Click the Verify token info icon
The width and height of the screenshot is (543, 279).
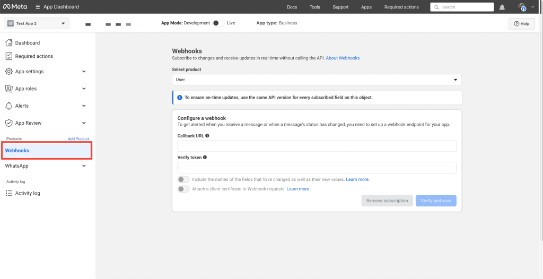click(x=205, y=158)
